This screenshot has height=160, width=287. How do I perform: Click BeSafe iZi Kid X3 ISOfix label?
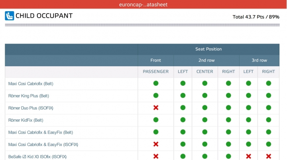[37, 157]
